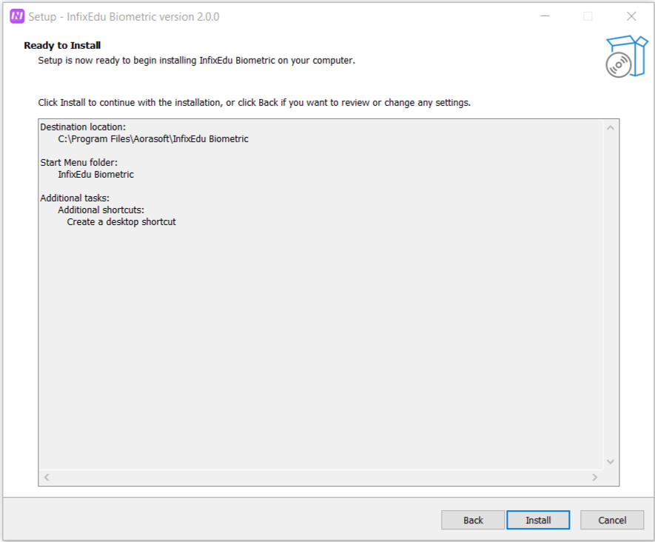Click the horizontal scroll right arrow
Viewport: 655px width, 542px height.
594,478
